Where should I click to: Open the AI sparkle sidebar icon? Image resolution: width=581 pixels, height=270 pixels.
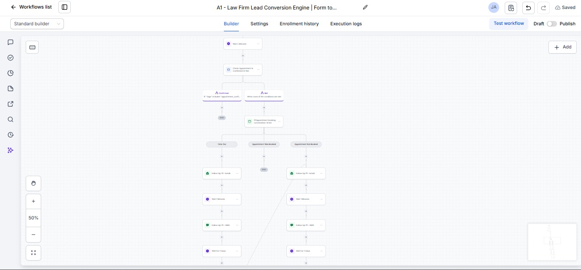click(x=11, y=150)
